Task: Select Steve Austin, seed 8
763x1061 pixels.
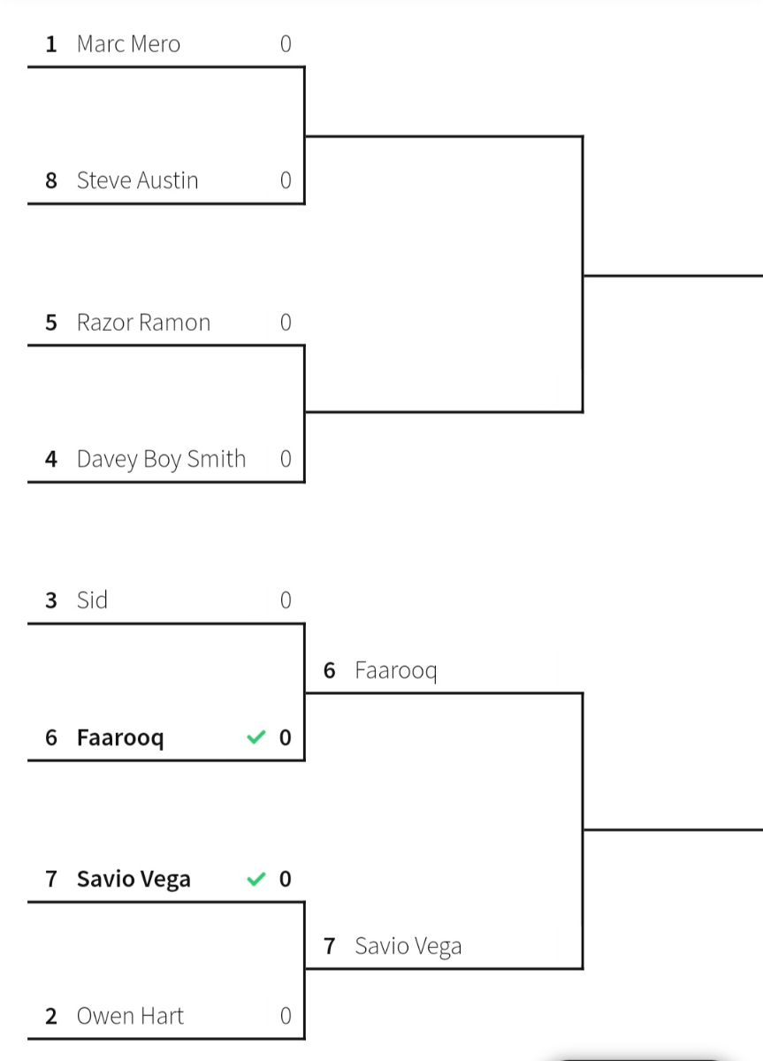Action: pyautogui.click(x=166, y=180)
